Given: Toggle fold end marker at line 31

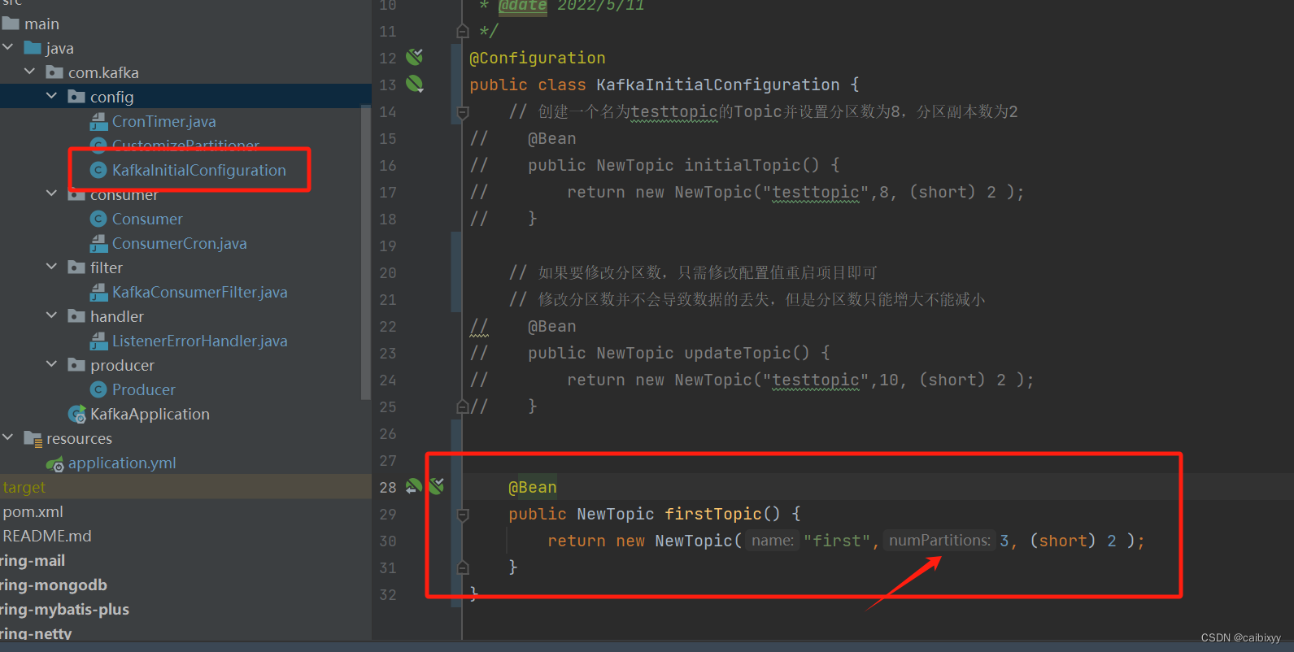Looking at the screenshot, I should [x=463, y=567].
